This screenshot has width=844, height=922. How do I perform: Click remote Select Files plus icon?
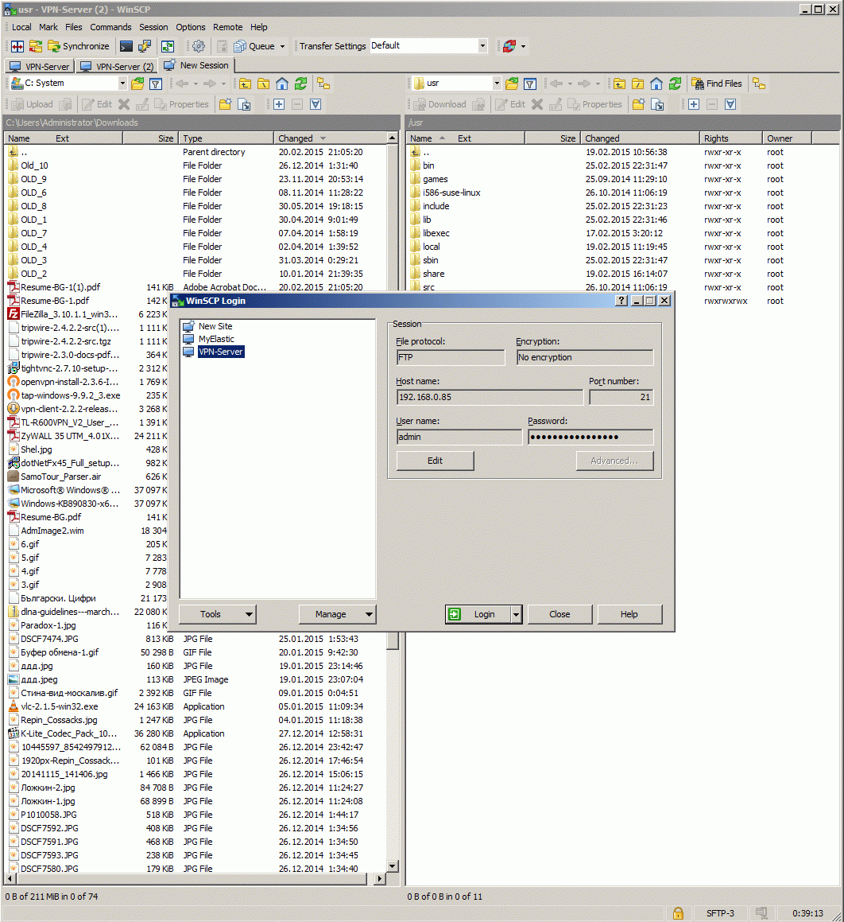point(694,105)
